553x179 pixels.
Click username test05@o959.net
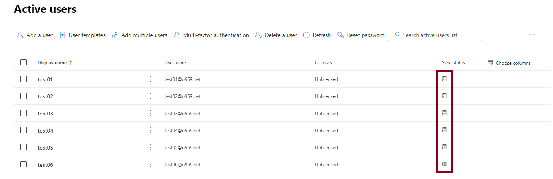182,148
